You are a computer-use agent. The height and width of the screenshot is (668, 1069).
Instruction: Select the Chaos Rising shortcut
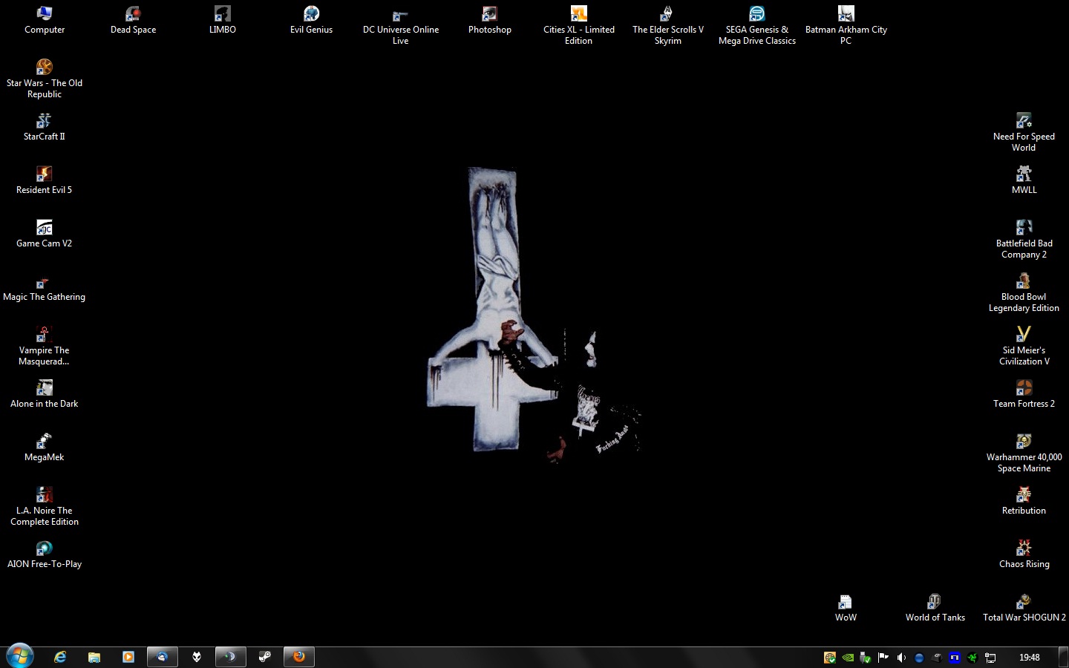(1024, 554)
